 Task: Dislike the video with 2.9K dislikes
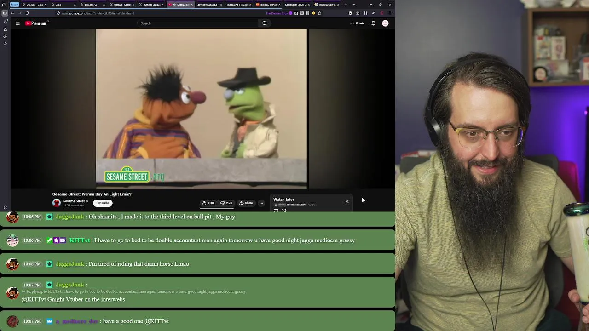[x=226, y=203]
